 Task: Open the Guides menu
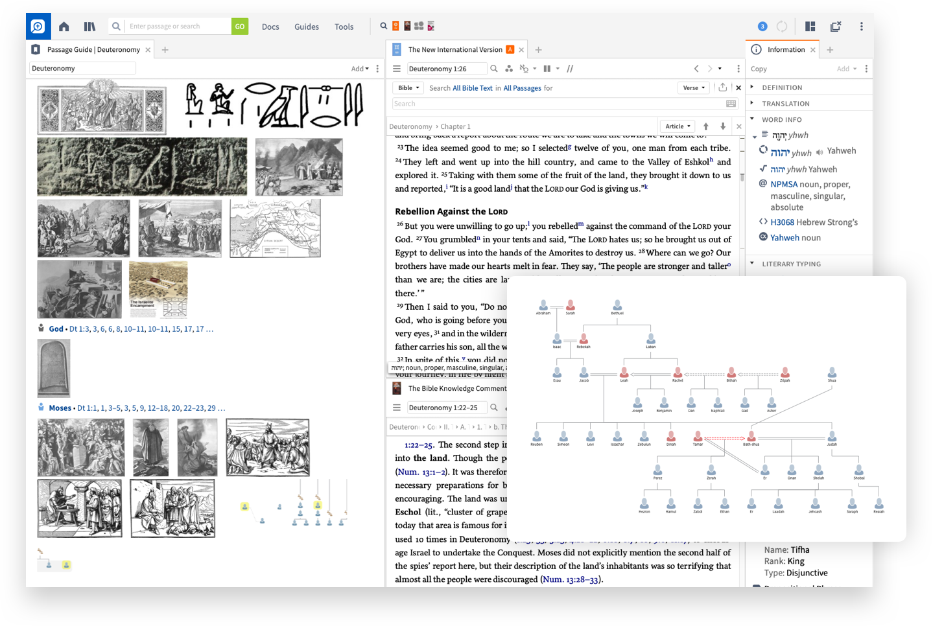pyautogui.click(x=307, y=27)
